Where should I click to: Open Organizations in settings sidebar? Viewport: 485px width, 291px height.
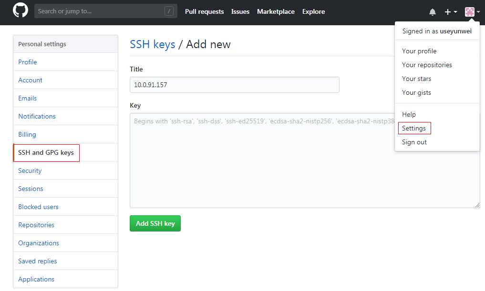[x=66, y=243]
